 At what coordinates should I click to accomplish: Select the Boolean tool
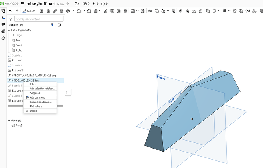point(150,11)
